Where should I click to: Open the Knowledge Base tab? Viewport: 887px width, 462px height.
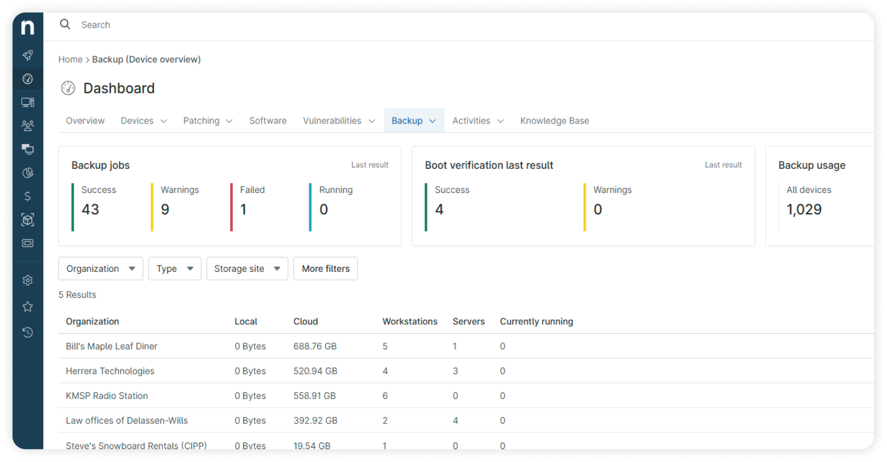[555, 121]
